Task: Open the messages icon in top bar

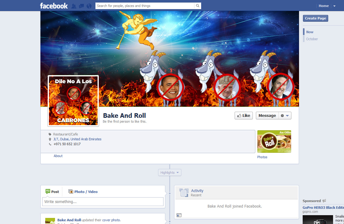Action: [81, 6]
